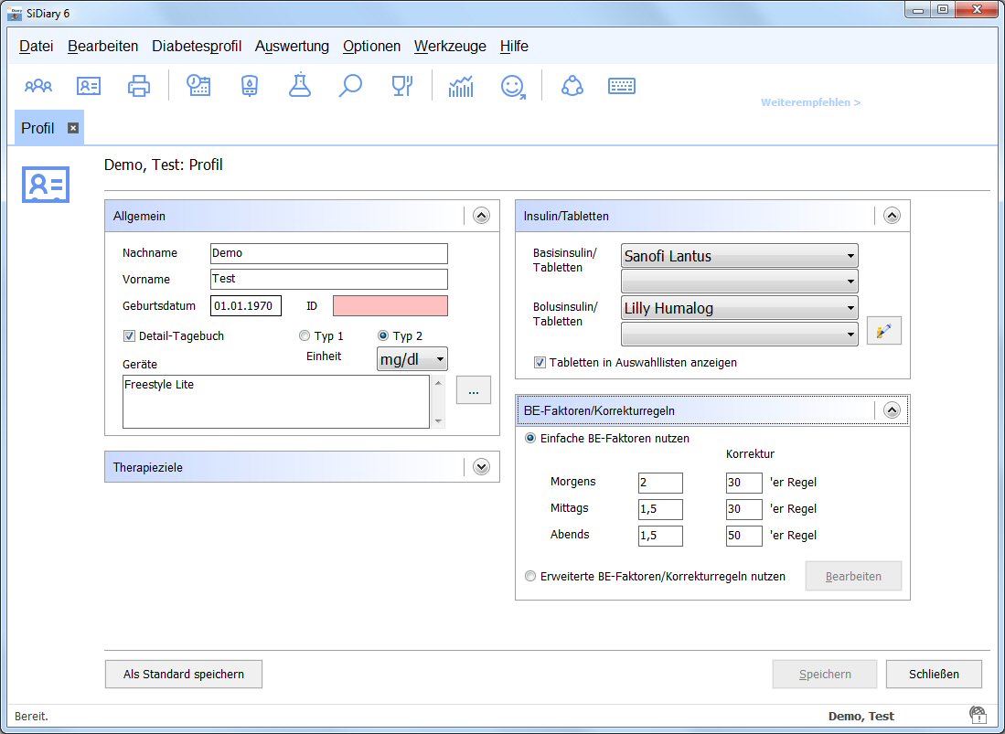Click the Schließen button

click(x=934, y=674)
